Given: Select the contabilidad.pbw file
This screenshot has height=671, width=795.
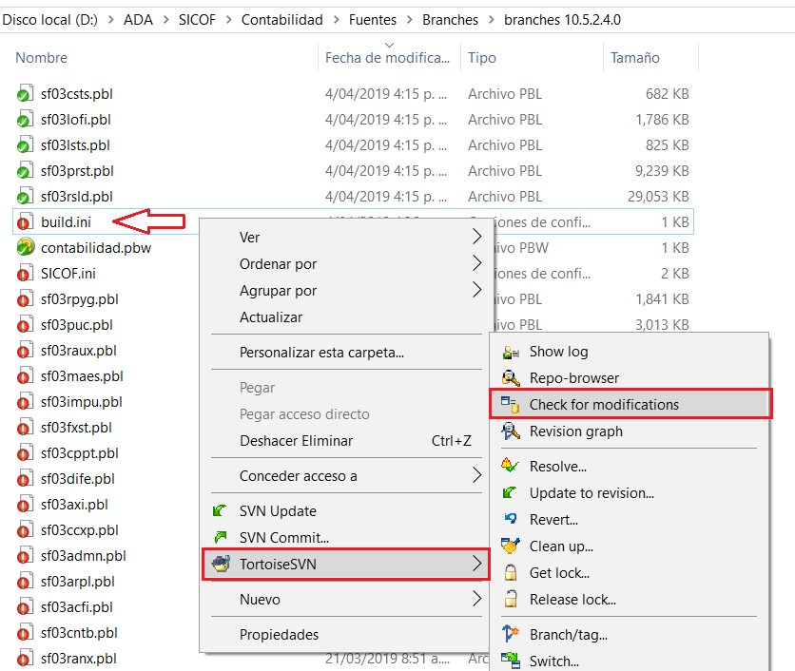Looking at the screenshot, I should pos(95,248).
